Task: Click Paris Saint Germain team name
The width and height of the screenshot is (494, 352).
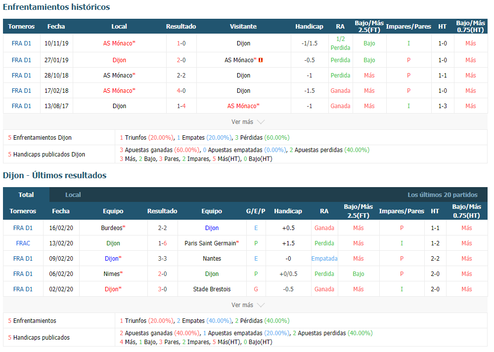Action: 212,243
